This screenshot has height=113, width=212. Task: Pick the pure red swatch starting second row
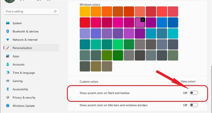85,22
